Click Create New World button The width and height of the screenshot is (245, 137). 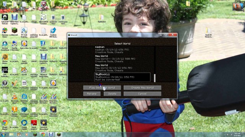(x=142, y=88)
